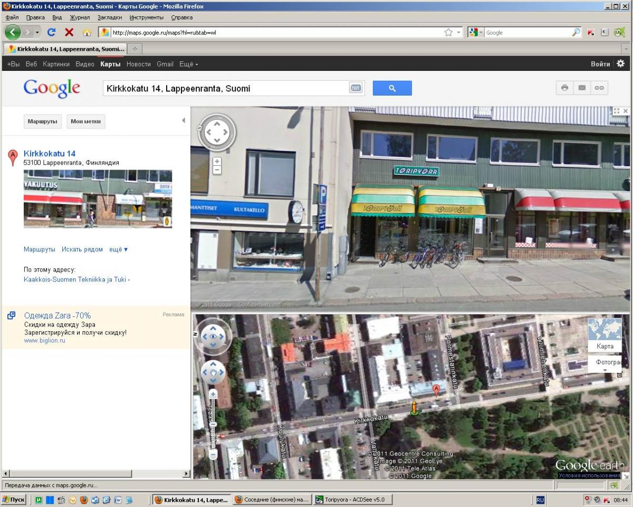
Task: Click the print icon on the maps toolbar
Action: [x=564, y=88]
